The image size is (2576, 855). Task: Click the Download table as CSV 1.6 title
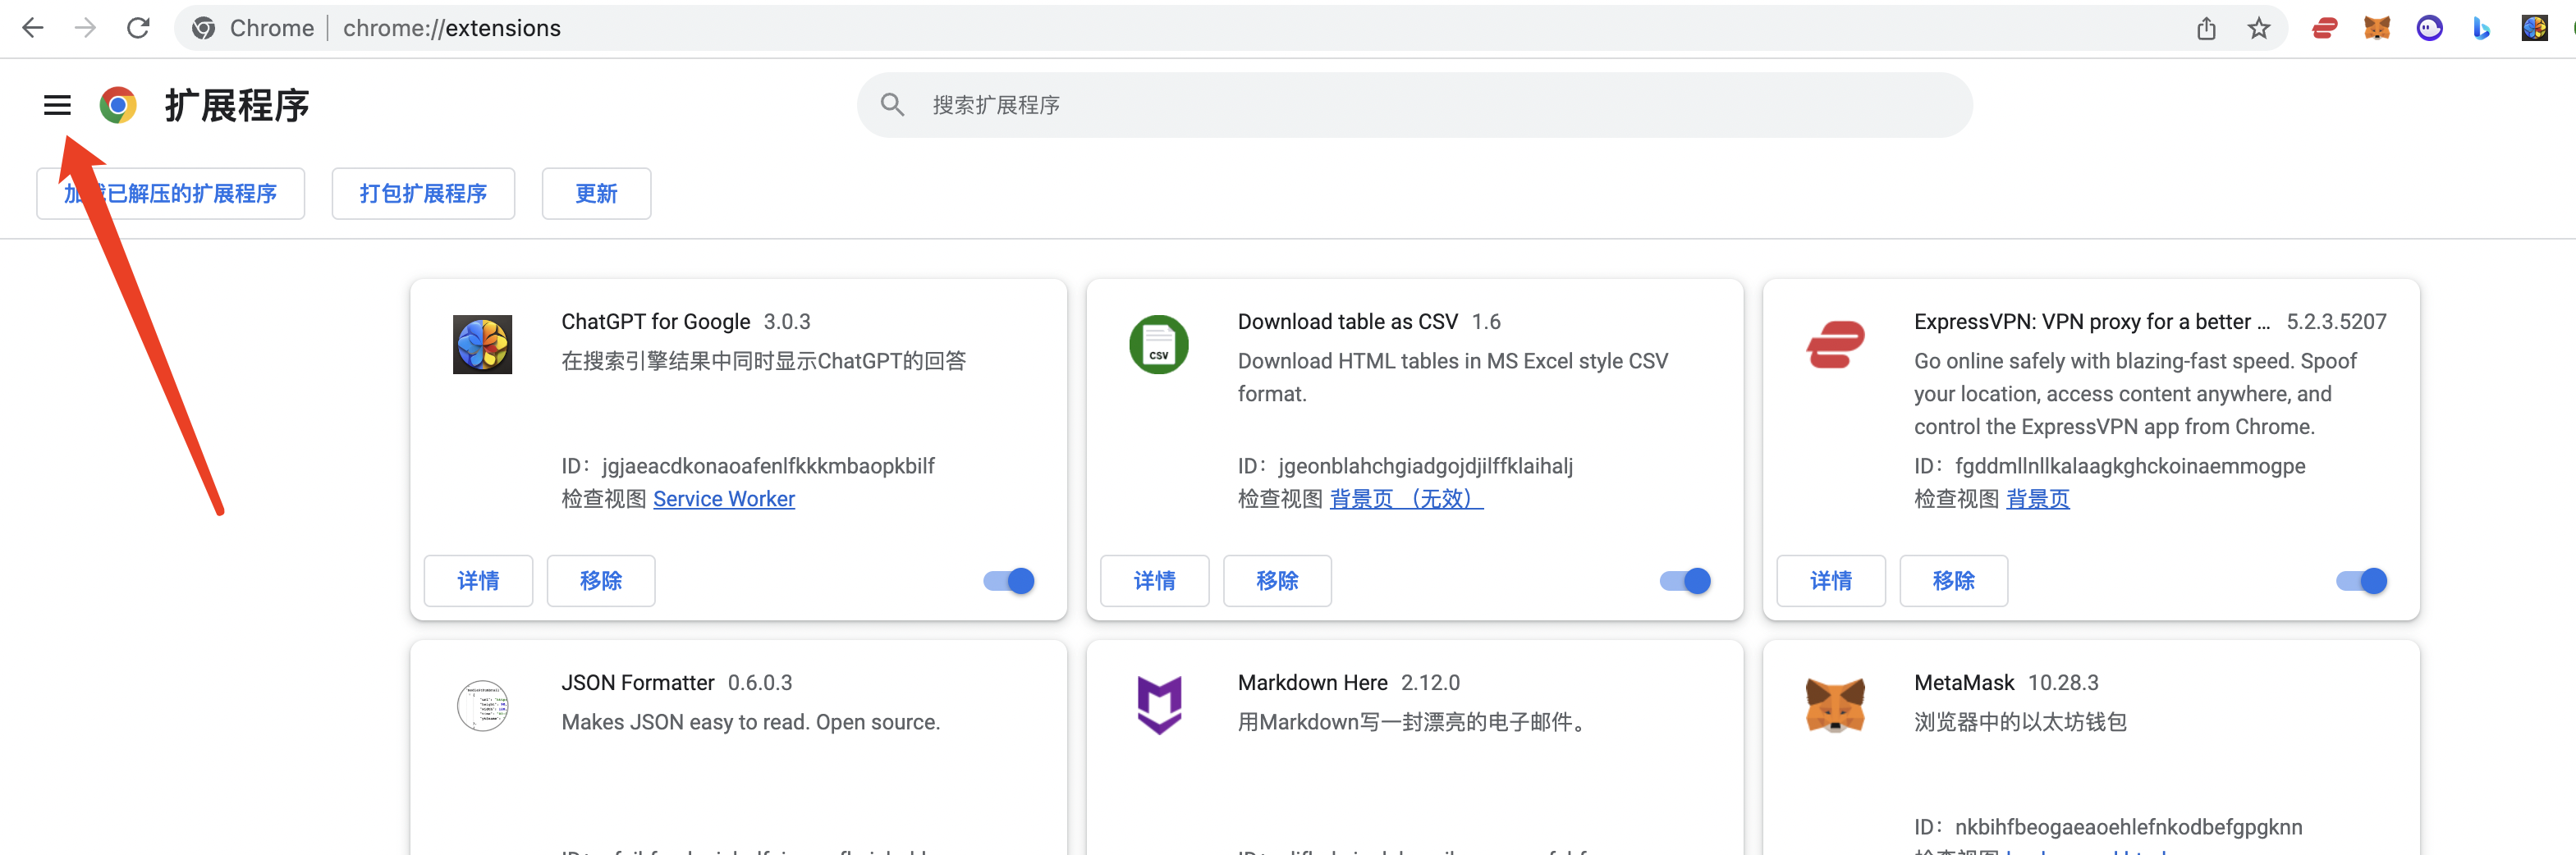coord(1369,322)
